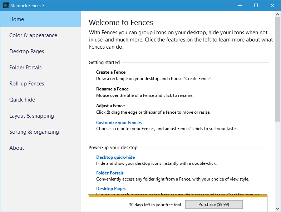
Task: Open the Quick-hide settings page
Action: (22, 100)
